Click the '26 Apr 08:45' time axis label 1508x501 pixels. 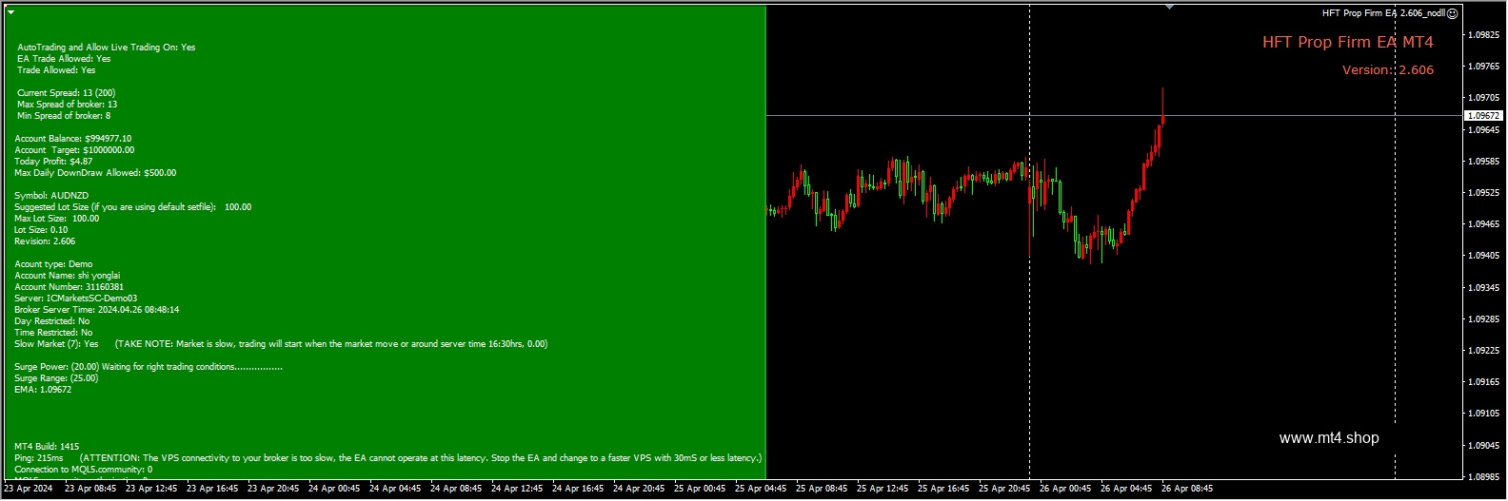click(1187, 489)
